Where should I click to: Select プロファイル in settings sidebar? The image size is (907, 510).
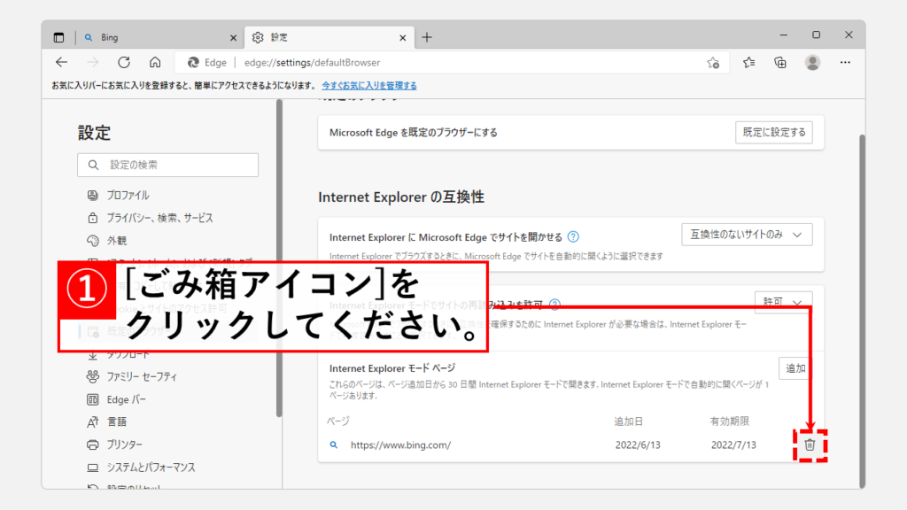click(x=128, y=195)
